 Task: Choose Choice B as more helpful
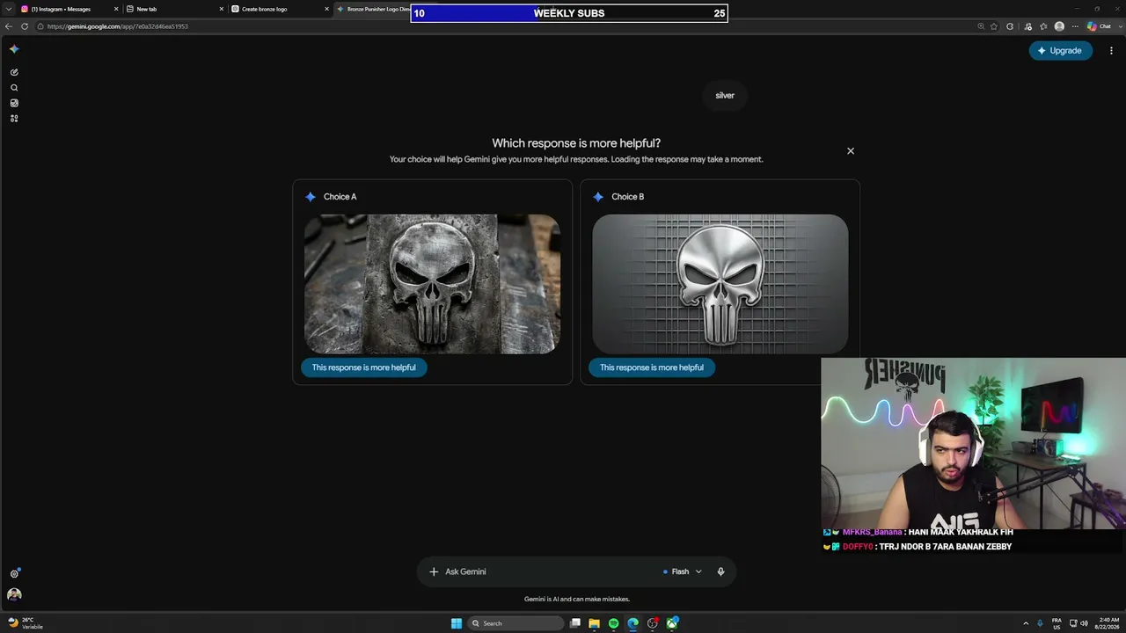(x=652, y=367)
